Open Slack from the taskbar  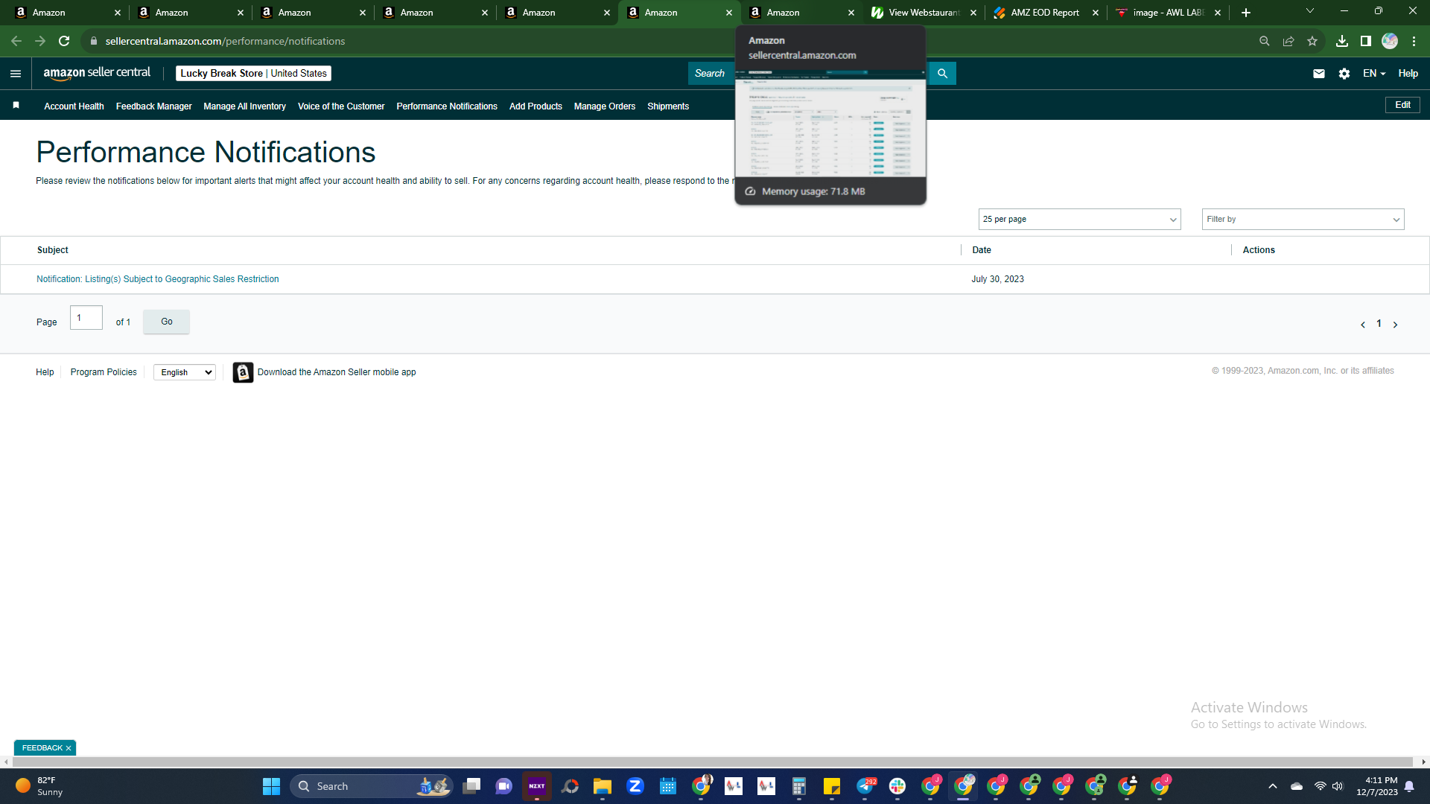897,786
